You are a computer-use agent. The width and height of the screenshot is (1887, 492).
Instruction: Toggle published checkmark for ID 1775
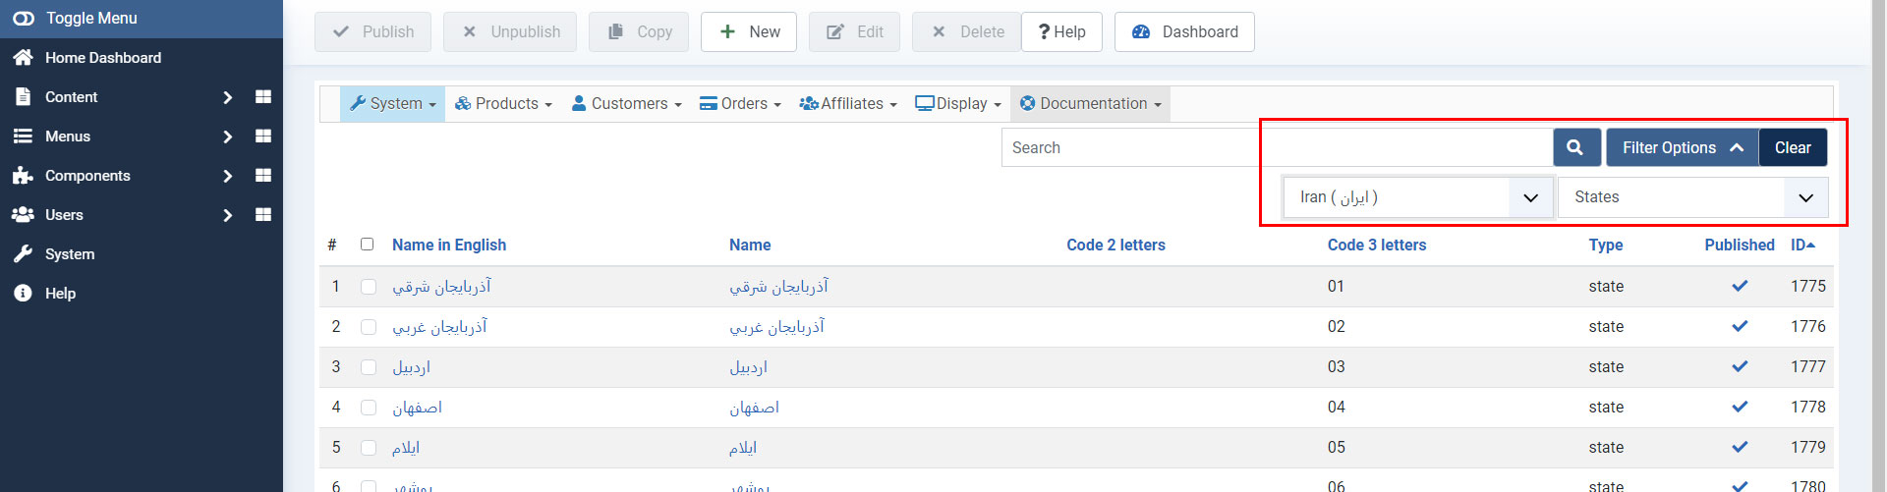point(1740,286)
